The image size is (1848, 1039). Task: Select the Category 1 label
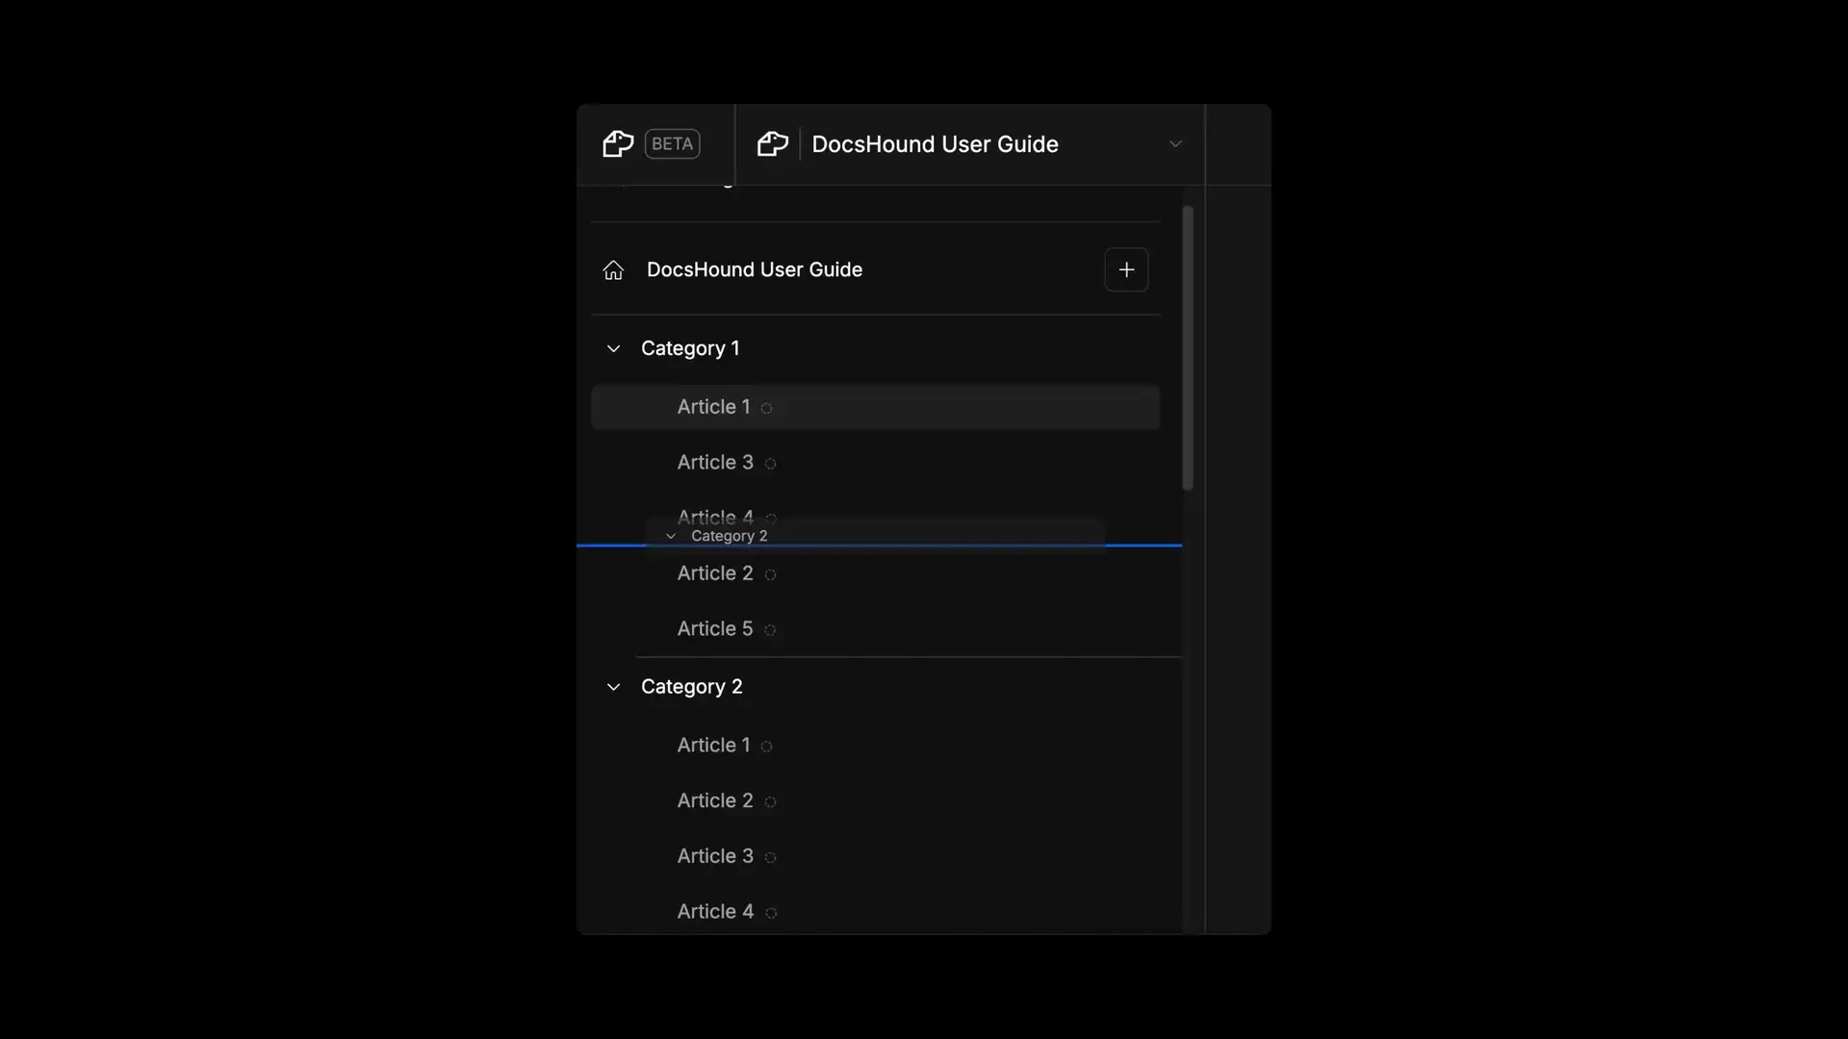click(x=690, y=348)
